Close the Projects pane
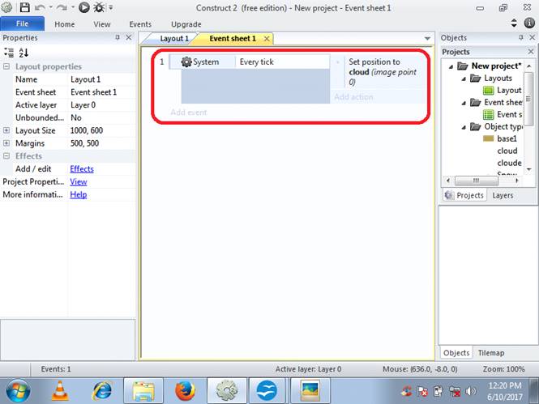The image size is (539, 404). point(531,52)
